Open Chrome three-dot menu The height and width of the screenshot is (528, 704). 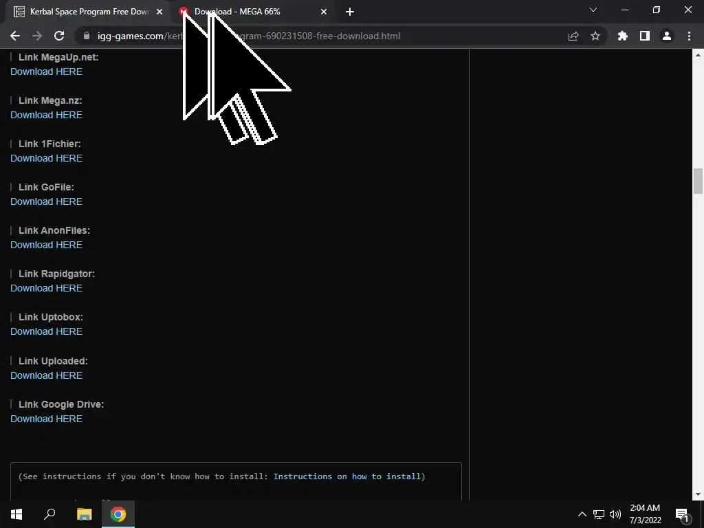(689, 36)
